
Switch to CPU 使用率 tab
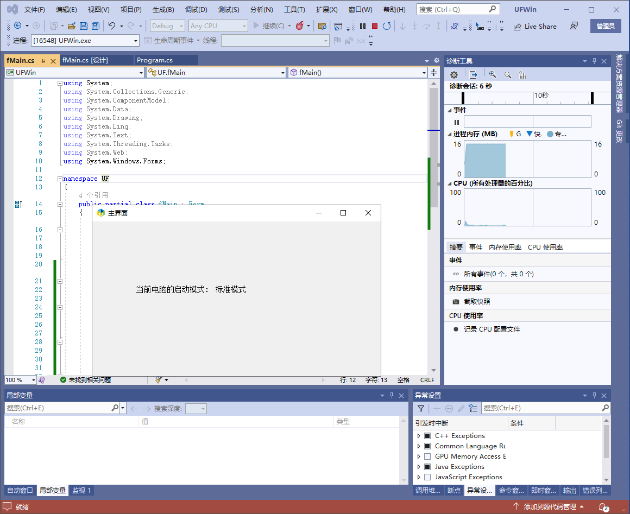pyautogui.click(x=545, y=248)
